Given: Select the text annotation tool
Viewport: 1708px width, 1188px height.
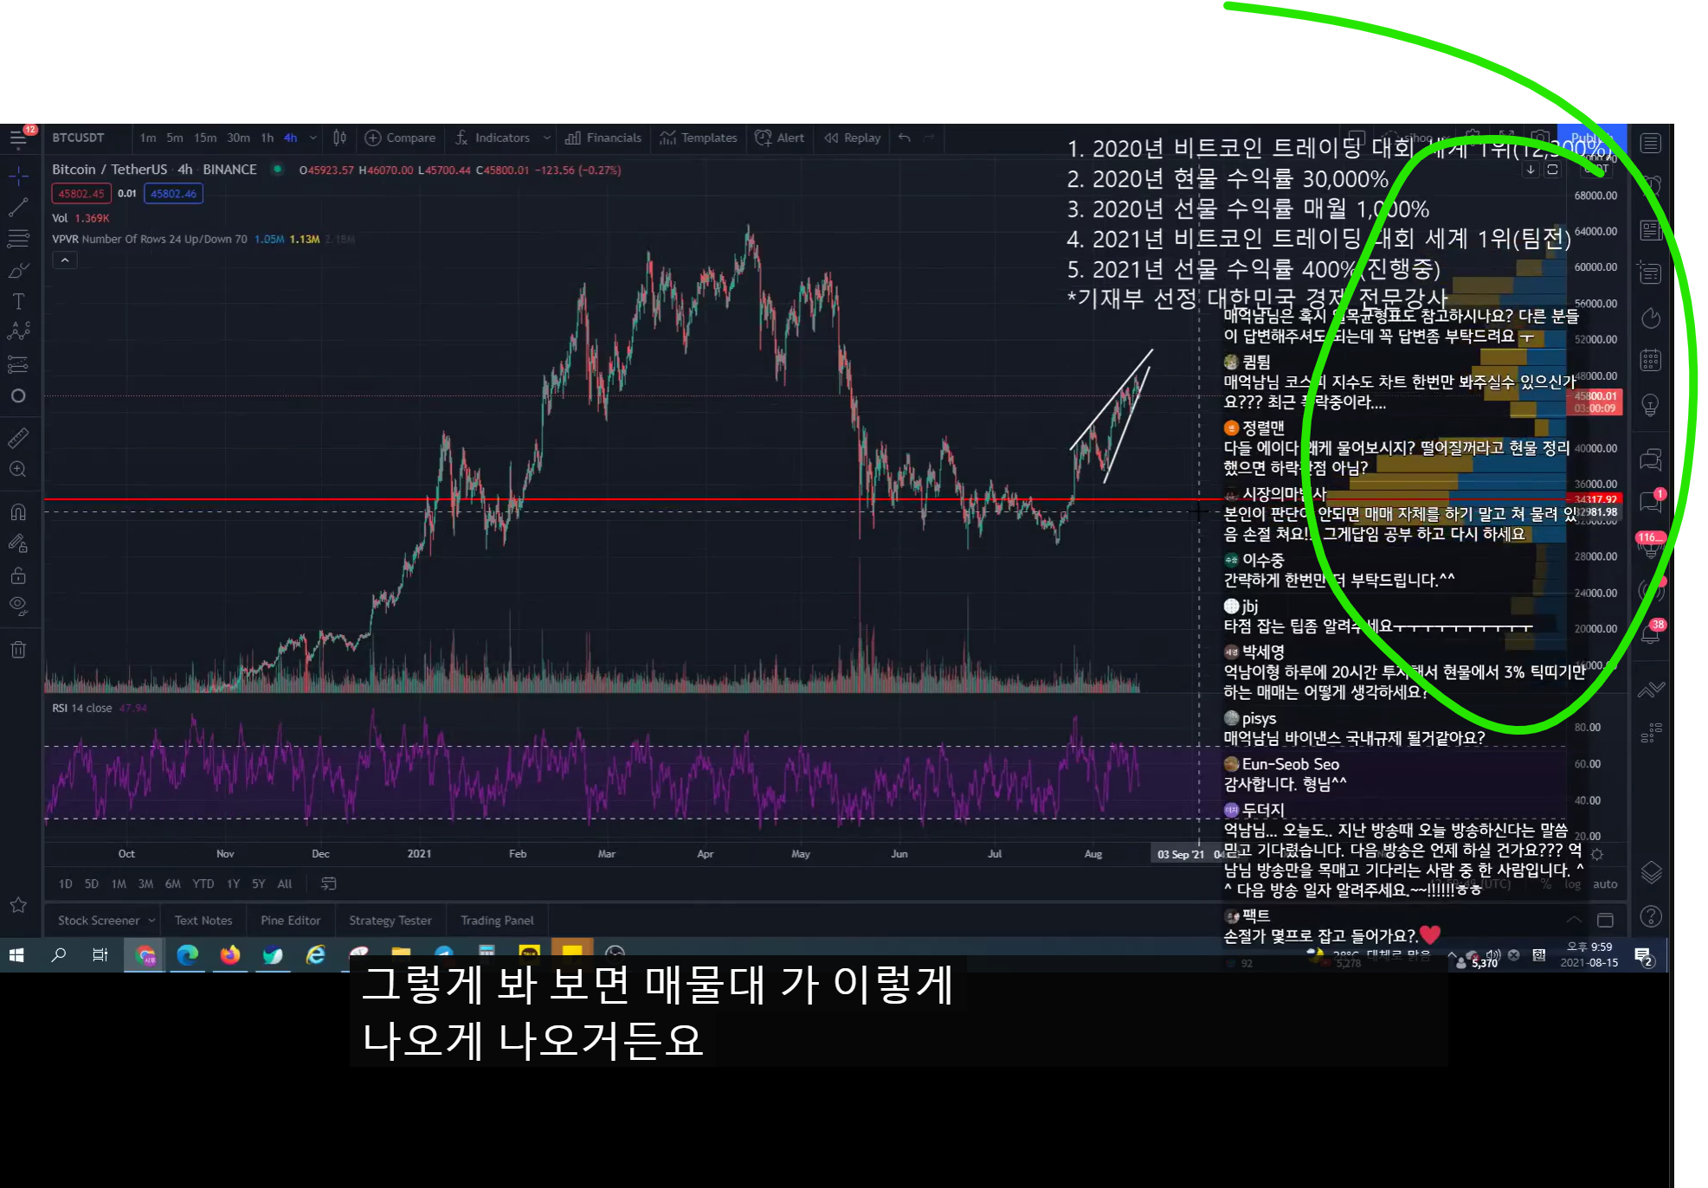Looking at the screenshot, I should coord(18,301).
